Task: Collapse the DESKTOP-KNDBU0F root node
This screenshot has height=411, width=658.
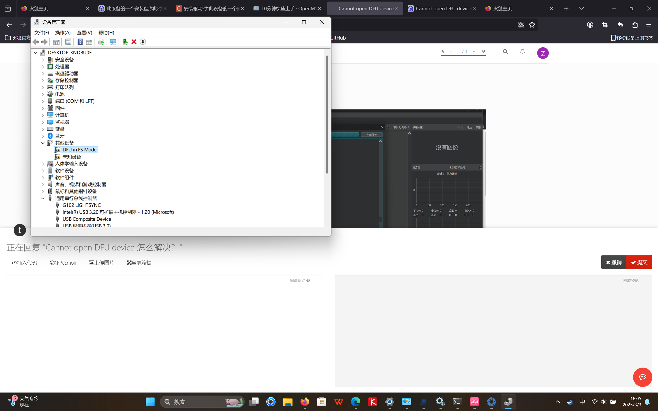Action: (36, 53)
